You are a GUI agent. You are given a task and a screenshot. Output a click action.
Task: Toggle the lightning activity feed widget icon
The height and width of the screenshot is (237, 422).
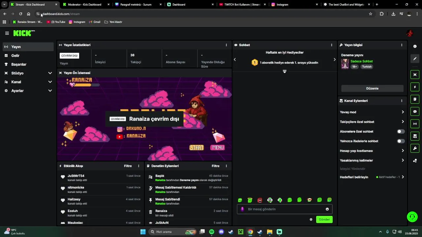pos(415,87)
